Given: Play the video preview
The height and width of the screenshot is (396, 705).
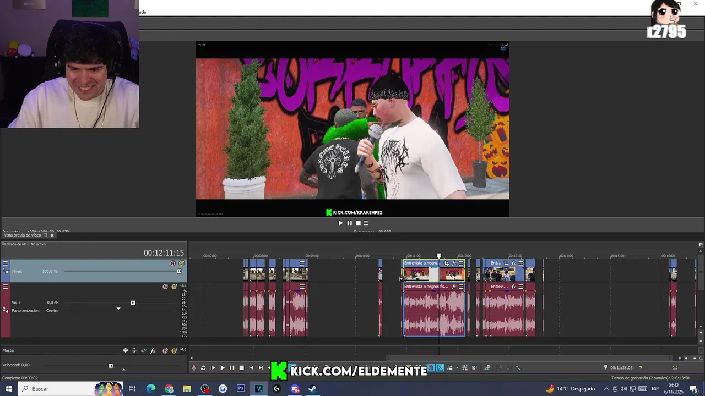Looking at the screenshot, I should point(340,223).
